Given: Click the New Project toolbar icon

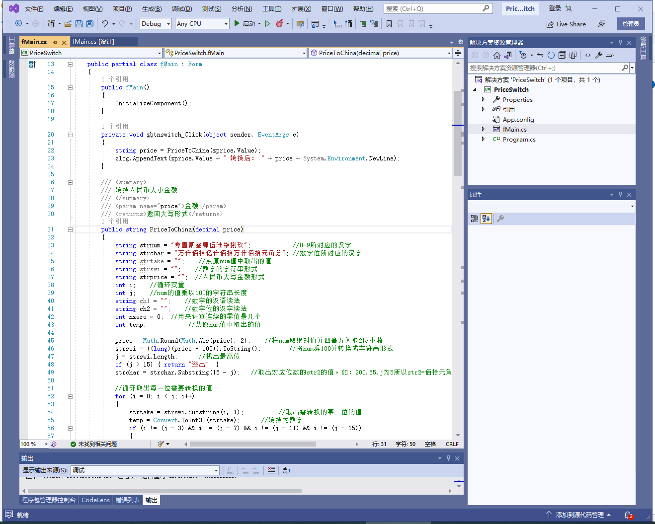Looking at the screenshot, I should point(51,23).
